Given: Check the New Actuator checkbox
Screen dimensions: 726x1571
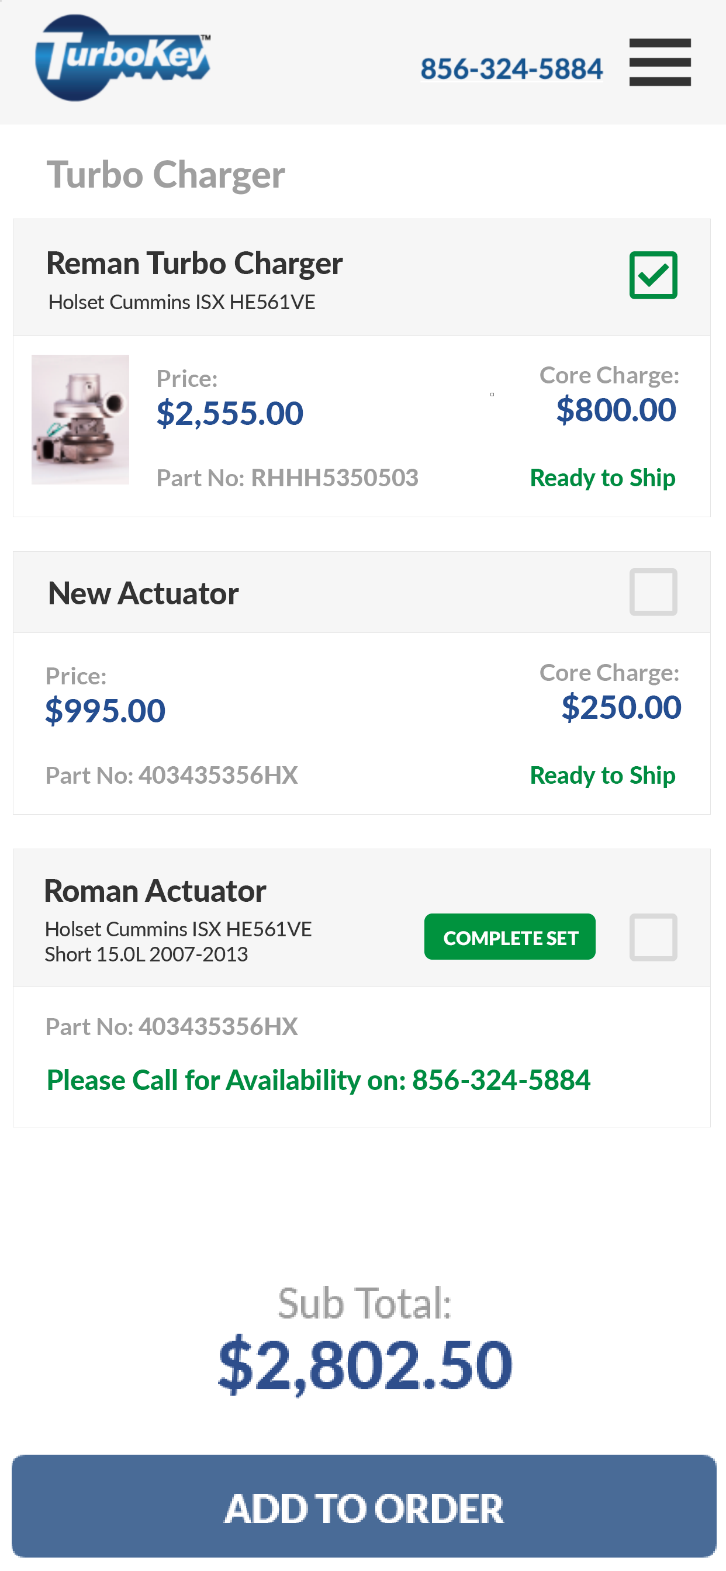Looking at the screenshot, I should pyautogui.click(x=653, y=591).
